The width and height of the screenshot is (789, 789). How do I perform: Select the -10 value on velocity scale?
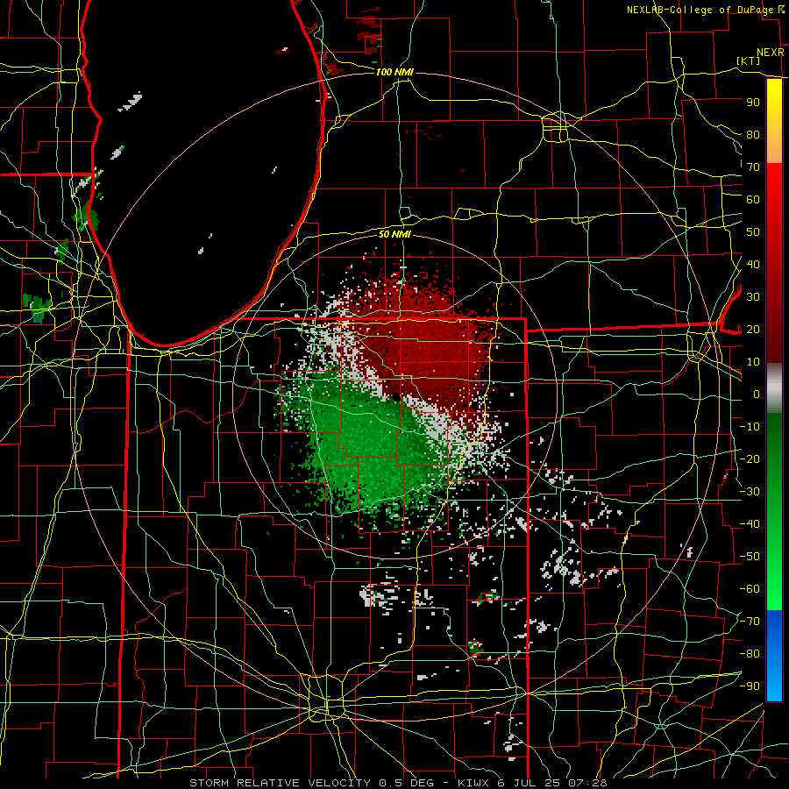750,427
